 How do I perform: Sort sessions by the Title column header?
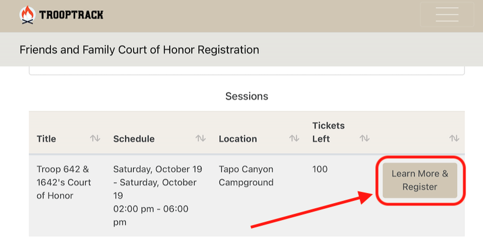click(x=47, y=139)
